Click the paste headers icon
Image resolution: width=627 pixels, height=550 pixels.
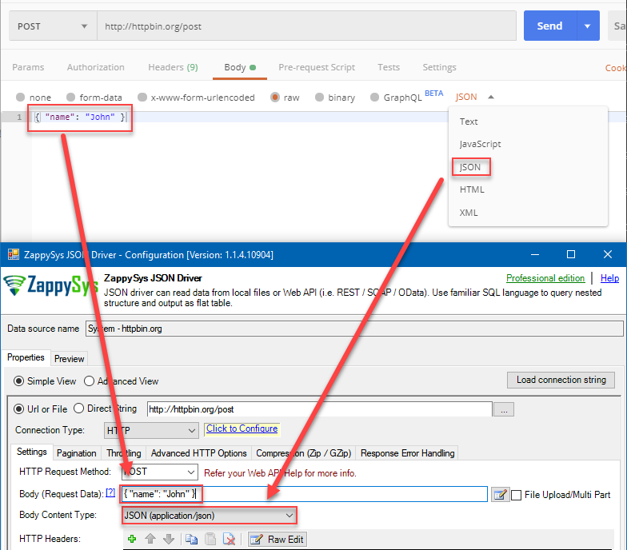coord(210,539)
